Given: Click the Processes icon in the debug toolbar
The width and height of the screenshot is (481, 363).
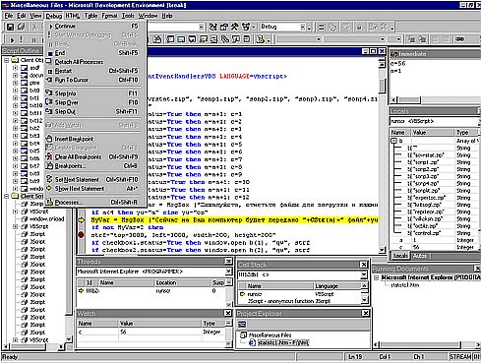Looking at the screenshot, I should pyautogui.click(x=261, y=39).
